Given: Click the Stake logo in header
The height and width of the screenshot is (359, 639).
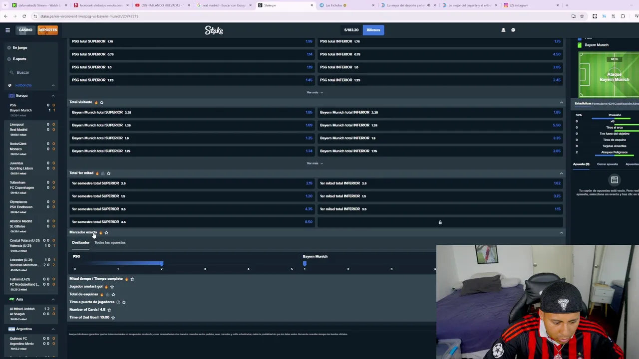Looking at the screenshot, I should click(214, 30).
